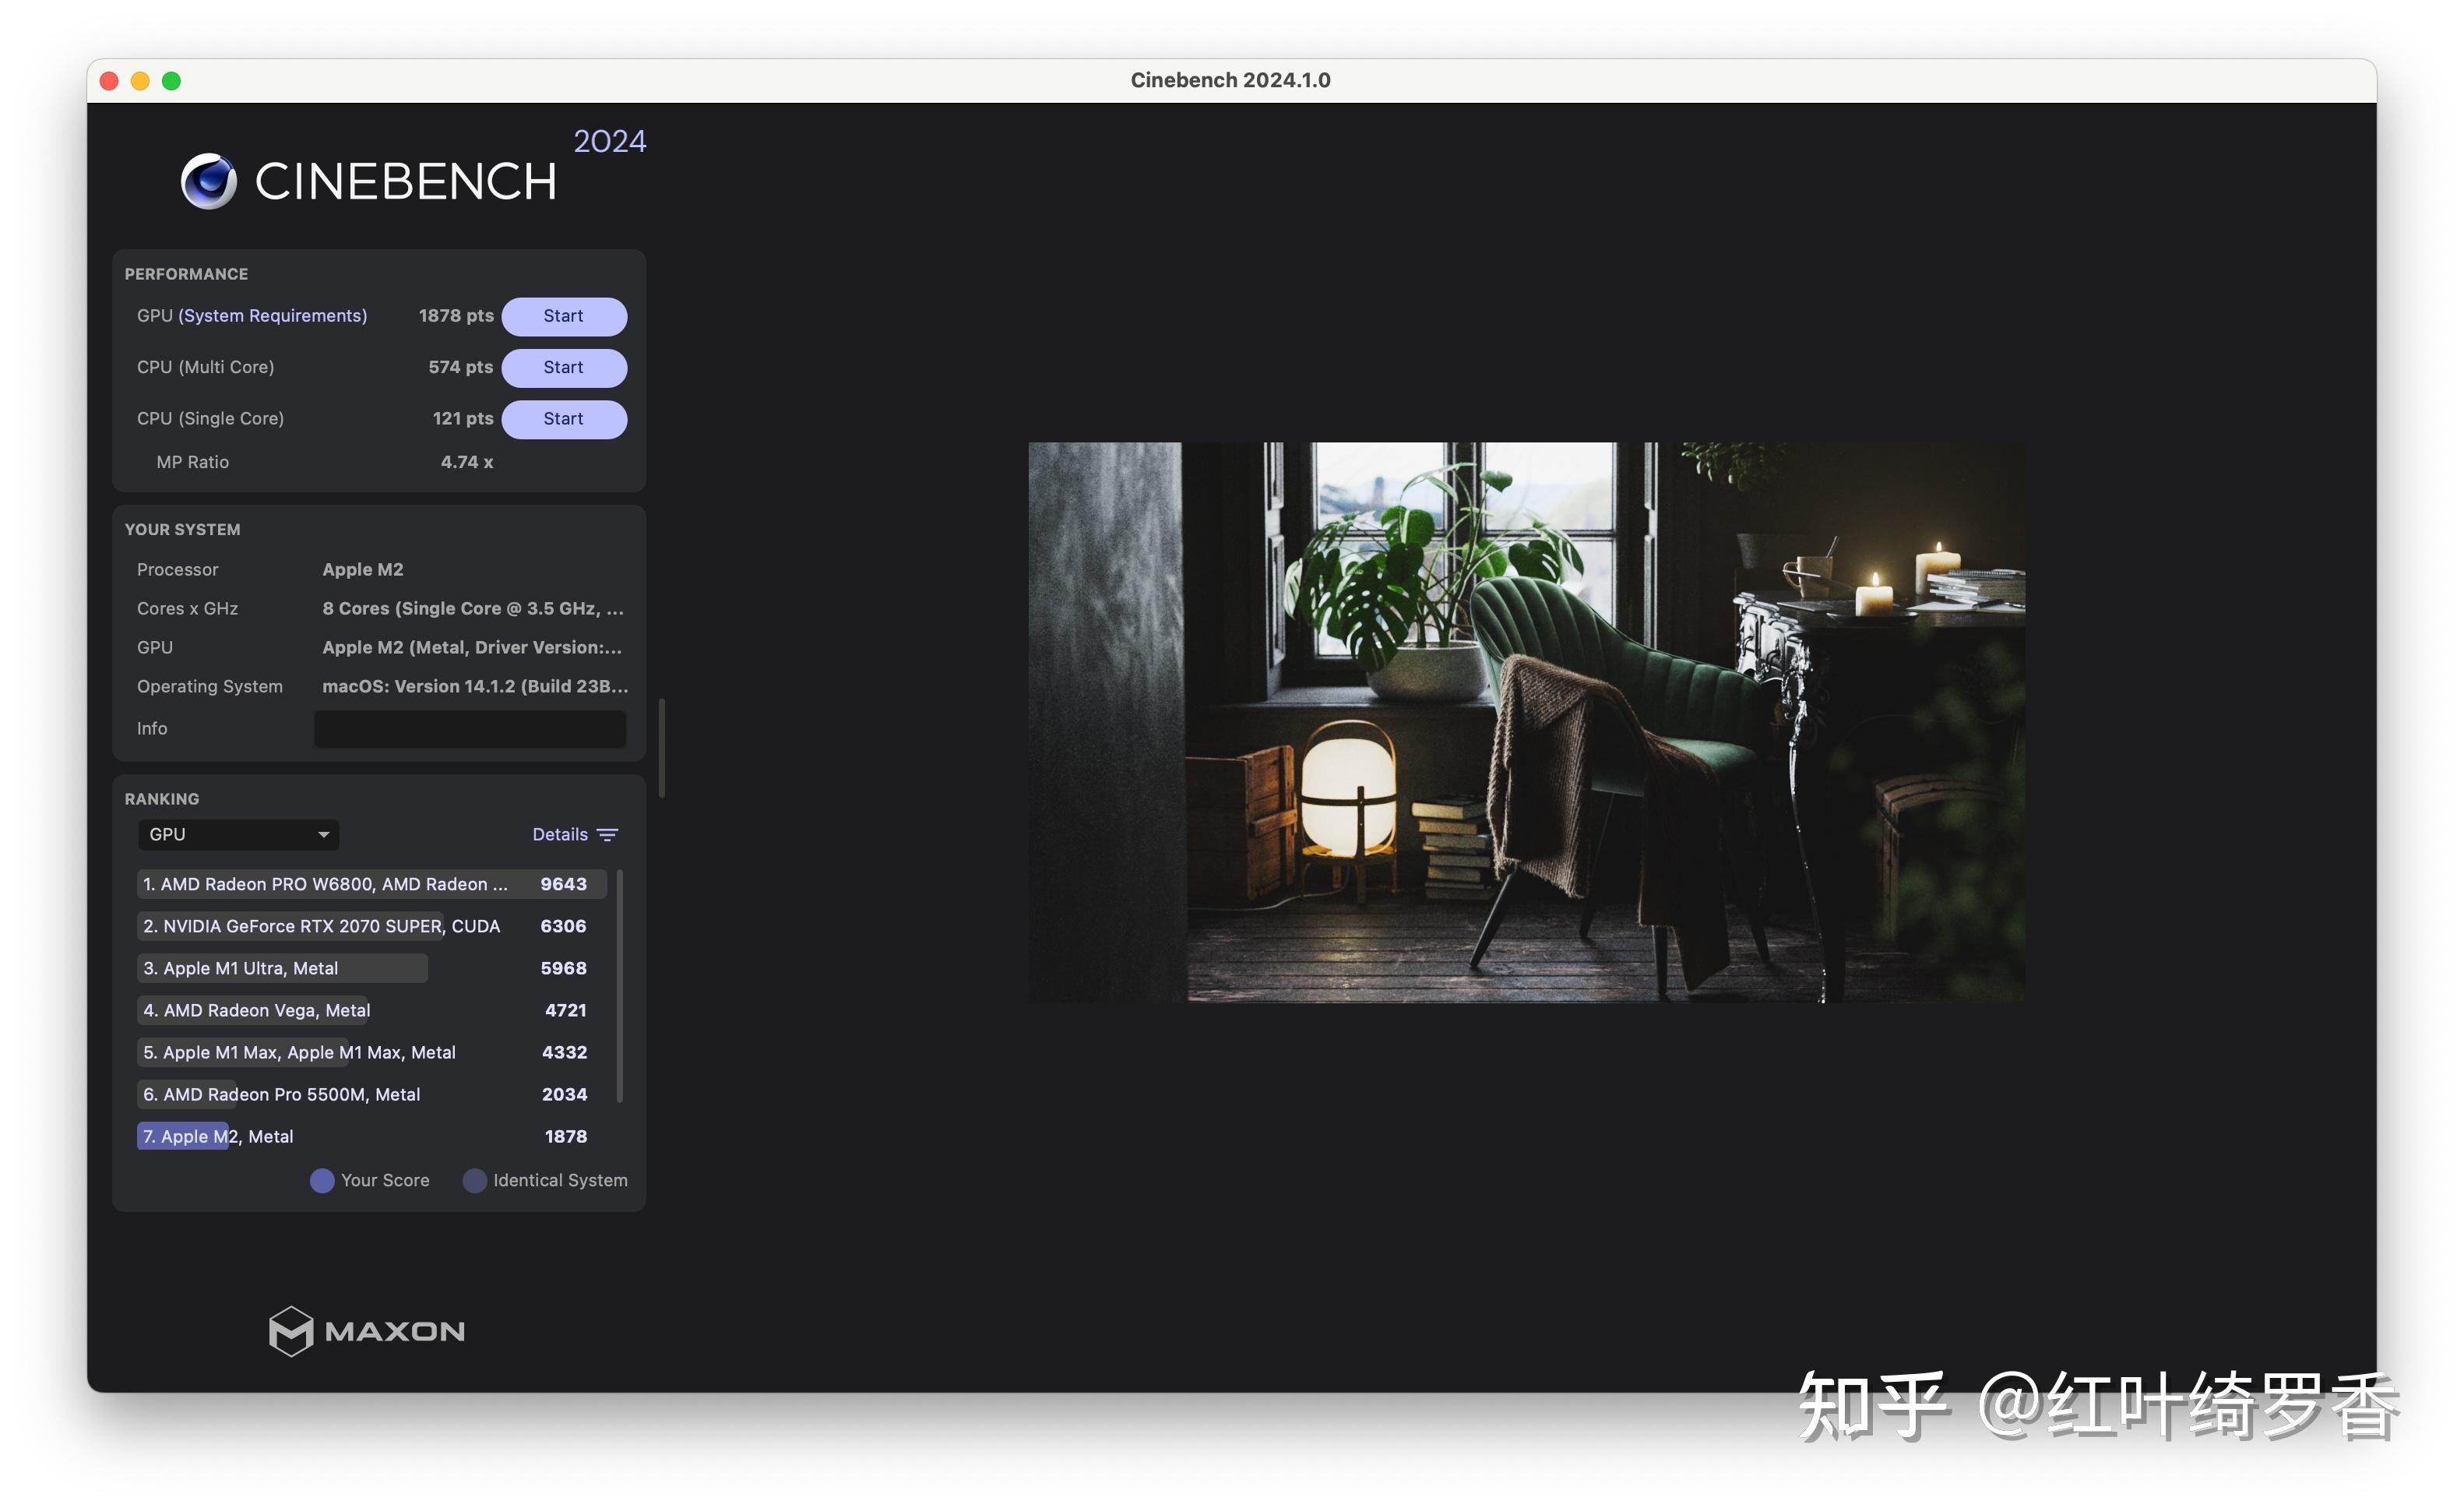
Task: Click the Details filter icon in Ranking panel
Action: pos(608,834)
